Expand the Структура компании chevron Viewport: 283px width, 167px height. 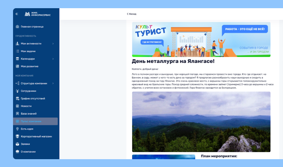coord(53,83)
